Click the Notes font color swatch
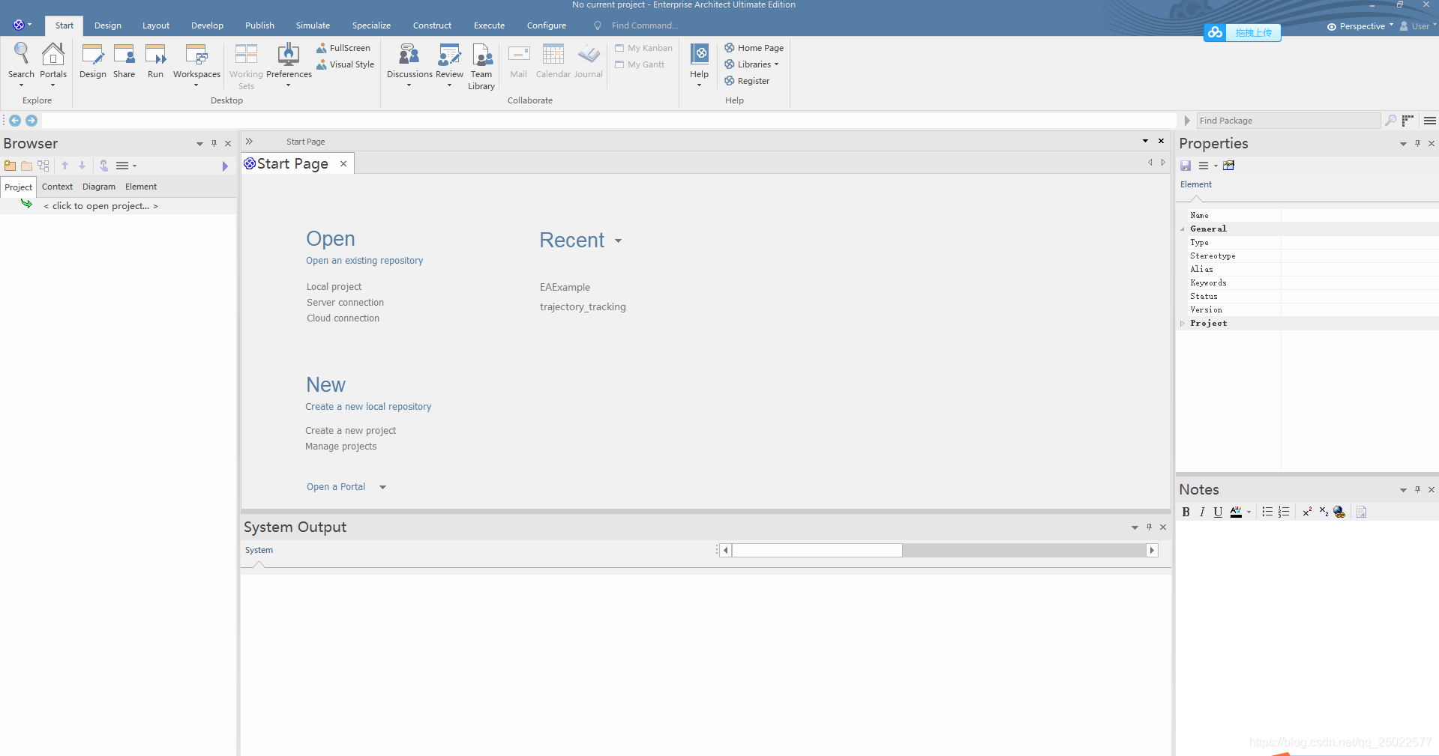This screenshot has height=756, width=1439. tap(1236, 512)
